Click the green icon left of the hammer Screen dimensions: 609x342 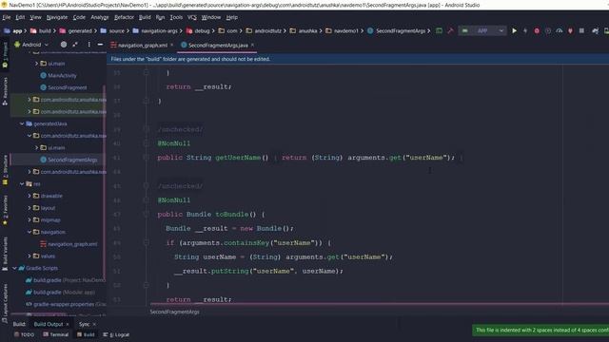click(439, 30)
